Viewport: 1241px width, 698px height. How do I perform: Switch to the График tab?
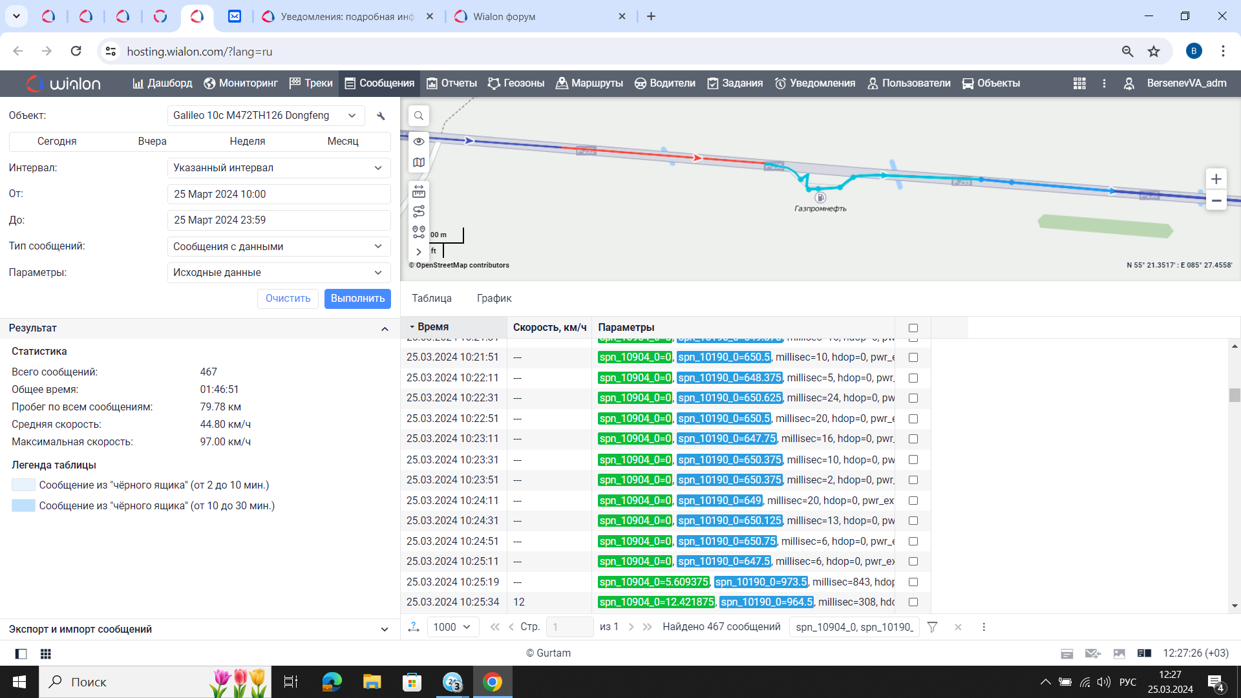pyautogui.click(x=494, y=298)
